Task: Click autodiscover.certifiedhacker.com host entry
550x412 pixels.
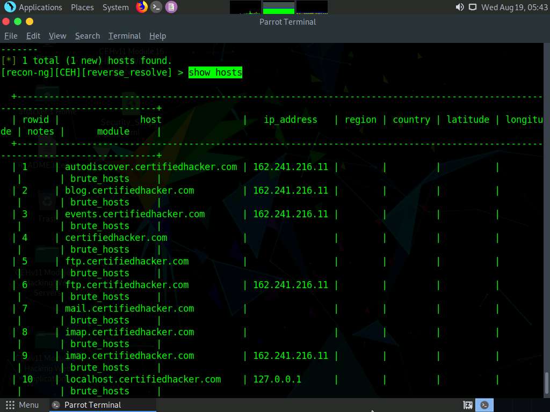Action: [x=151, y=167]
